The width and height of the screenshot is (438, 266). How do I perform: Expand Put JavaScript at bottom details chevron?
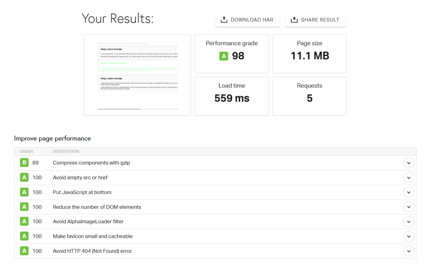tap(408, 192)
